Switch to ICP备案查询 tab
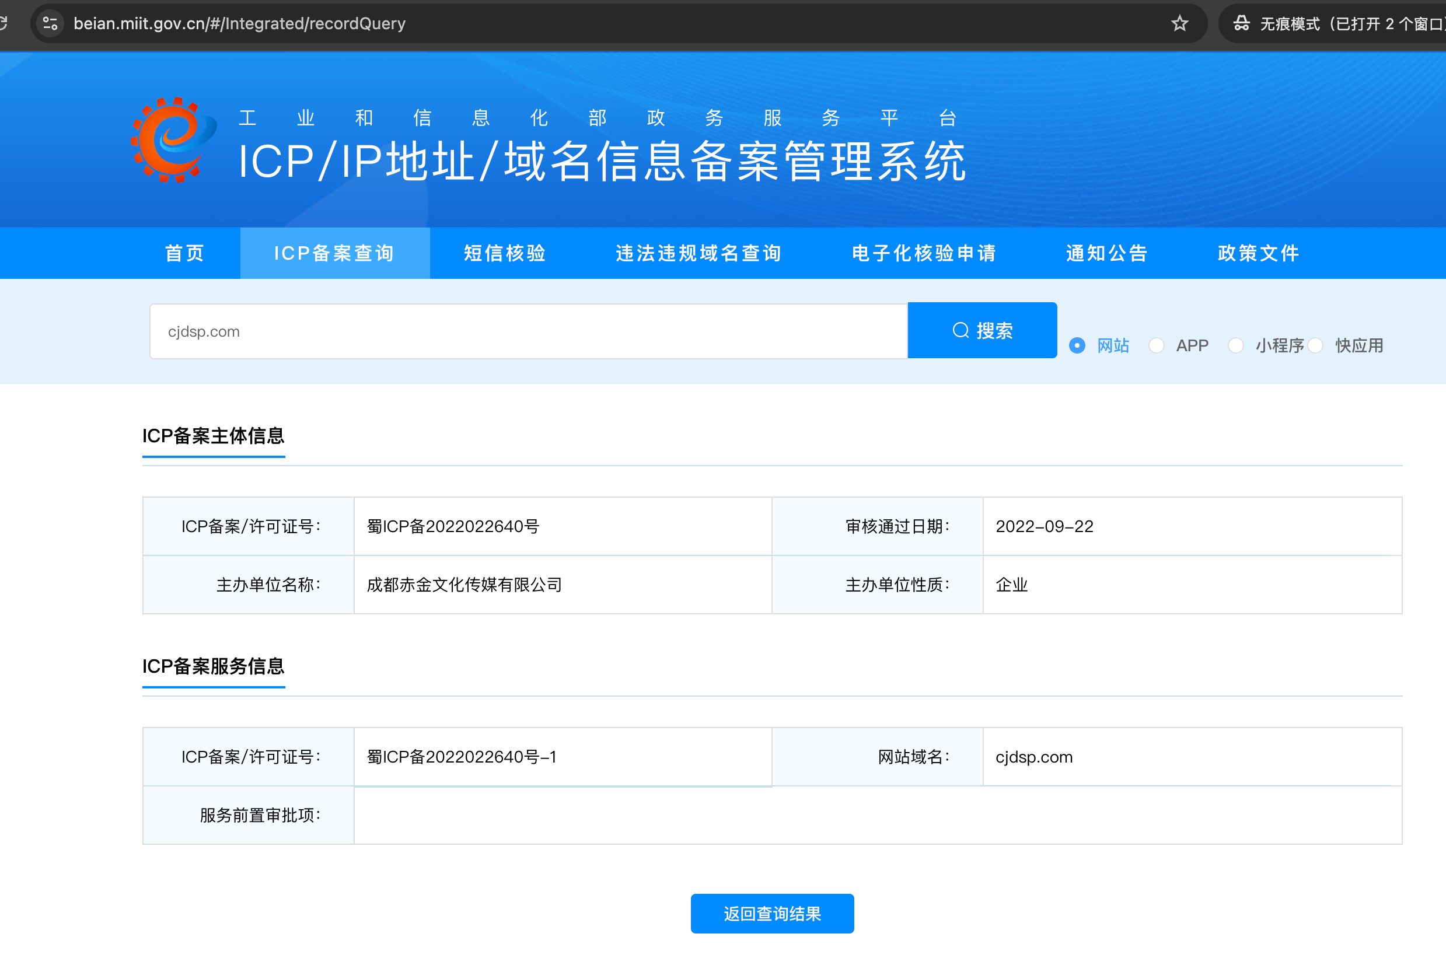This screenshot has width=1446, height=965. click(334, 253)
